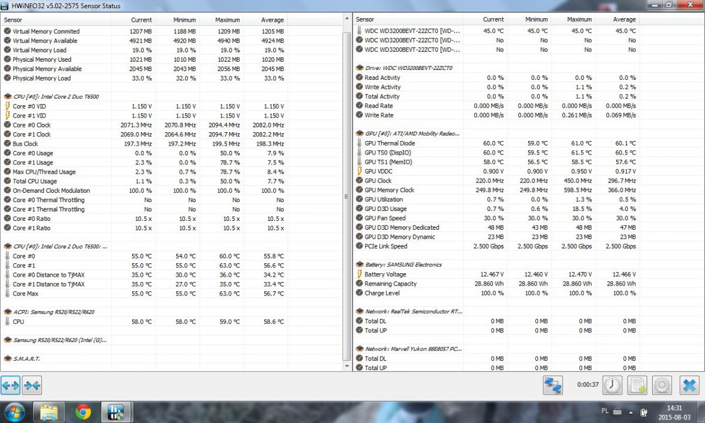Click the Core #0 thermometer icon in temperatures
The width and height of the screenshot is (705, 423).
(x=7, y=256)
